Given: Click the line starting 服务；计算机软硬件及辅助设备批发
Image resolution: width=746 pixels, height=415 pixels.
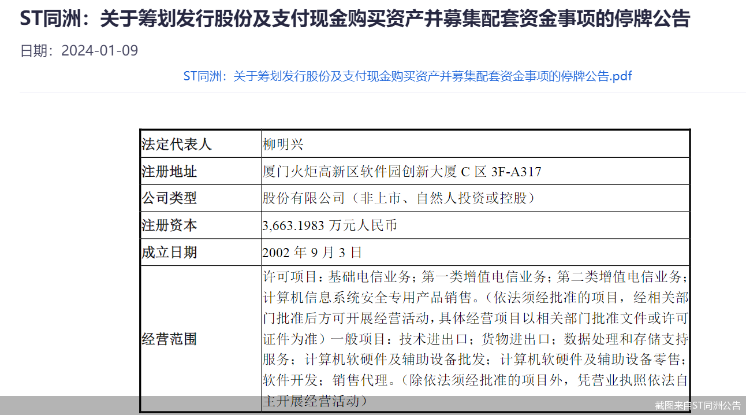Looking at the screenshot, I should click(475, 360).
